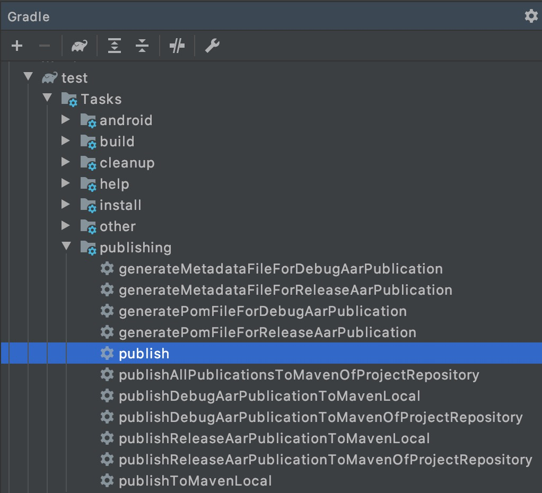Select generateMetadataFileForDebugAarPublication task

(281, 269)
